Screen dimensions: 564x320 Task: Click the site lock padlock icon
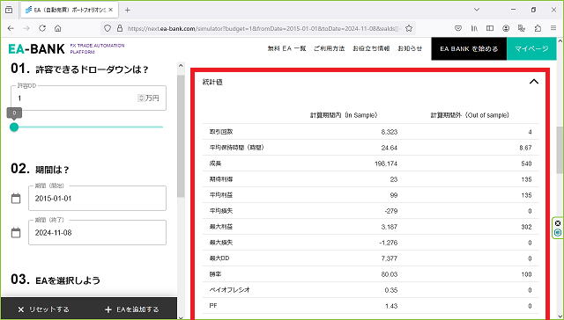point(120,28)
